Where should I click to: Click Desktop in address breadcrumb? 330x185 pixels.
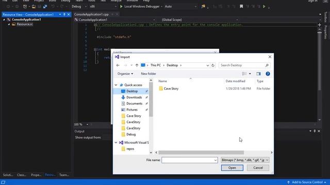[172, 65]
